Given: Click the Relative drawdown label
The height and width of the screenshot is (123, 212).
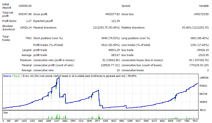Looking at the screenshot, I should click(x=133, y=28).
